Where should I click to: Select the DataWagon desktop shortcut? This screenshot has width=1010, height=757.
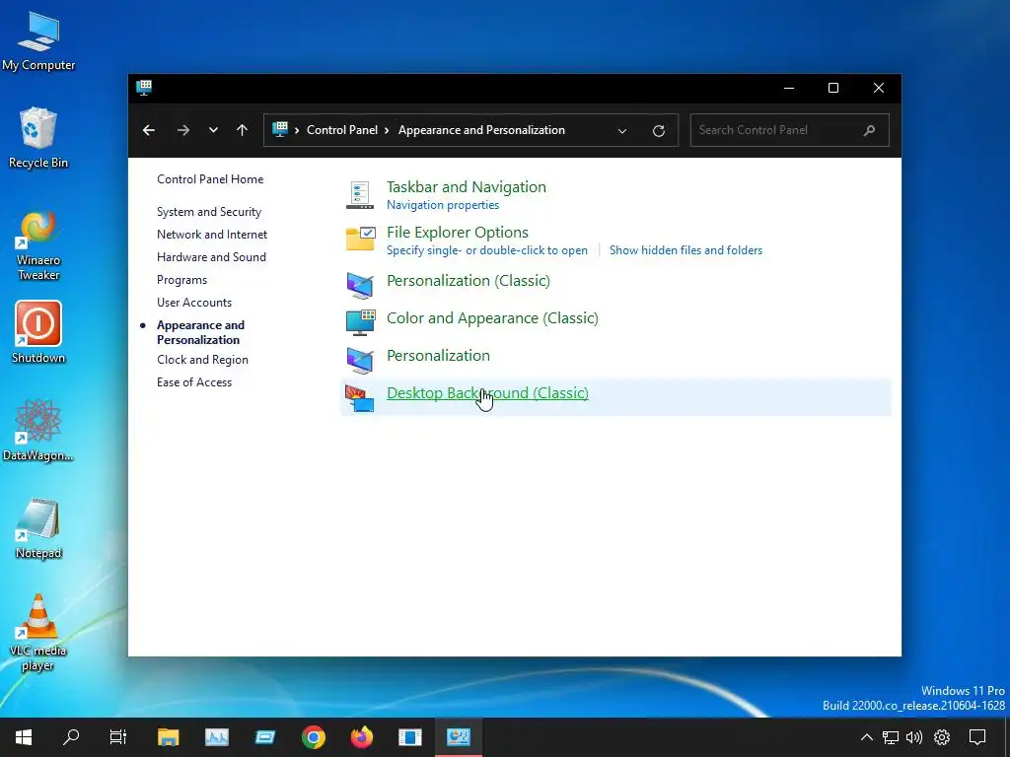[x=38, y=430]
